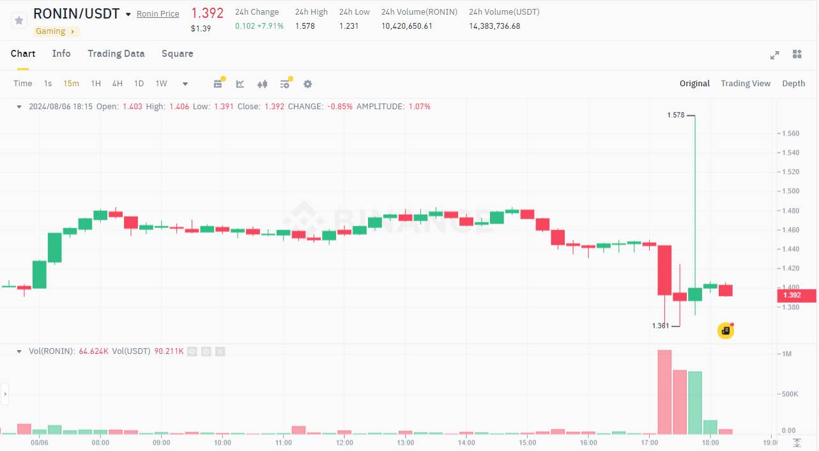Open the Gaming category tag
Image resolution: width=819 pixels, height=451 pixels.
pyautogui.click(x=56, y=31)
